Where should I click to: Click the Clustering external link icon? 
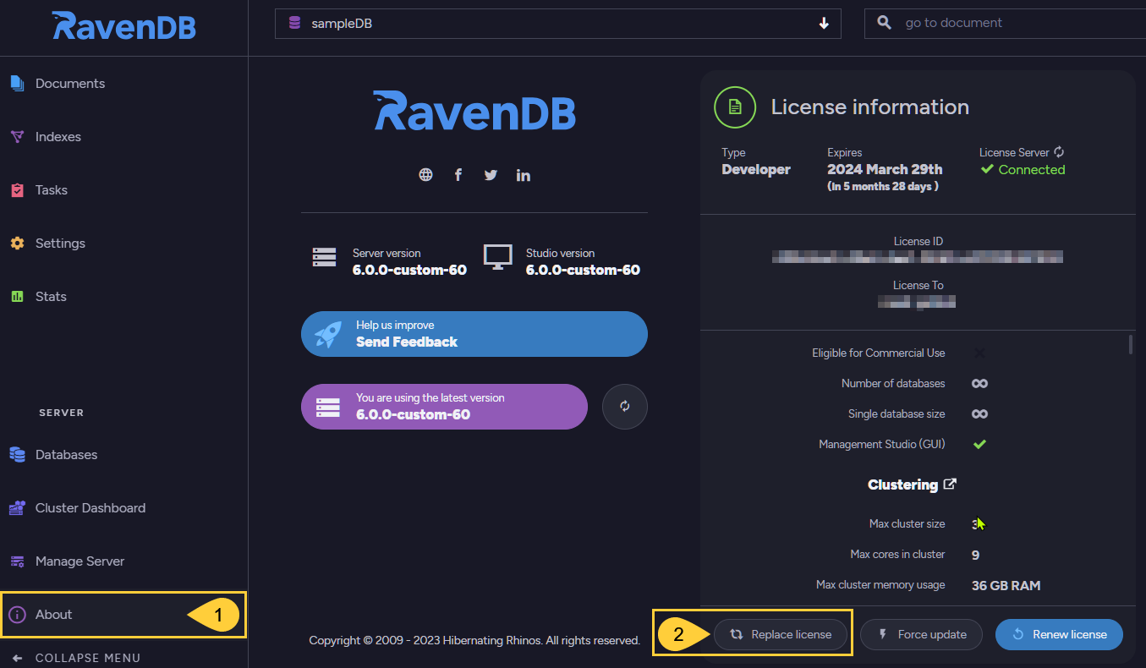[950, 485]
